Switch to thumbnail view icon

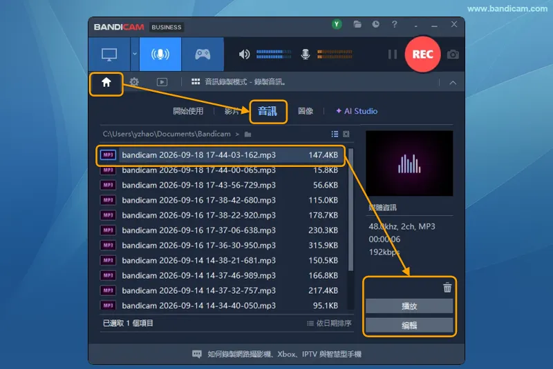point(346,134)
